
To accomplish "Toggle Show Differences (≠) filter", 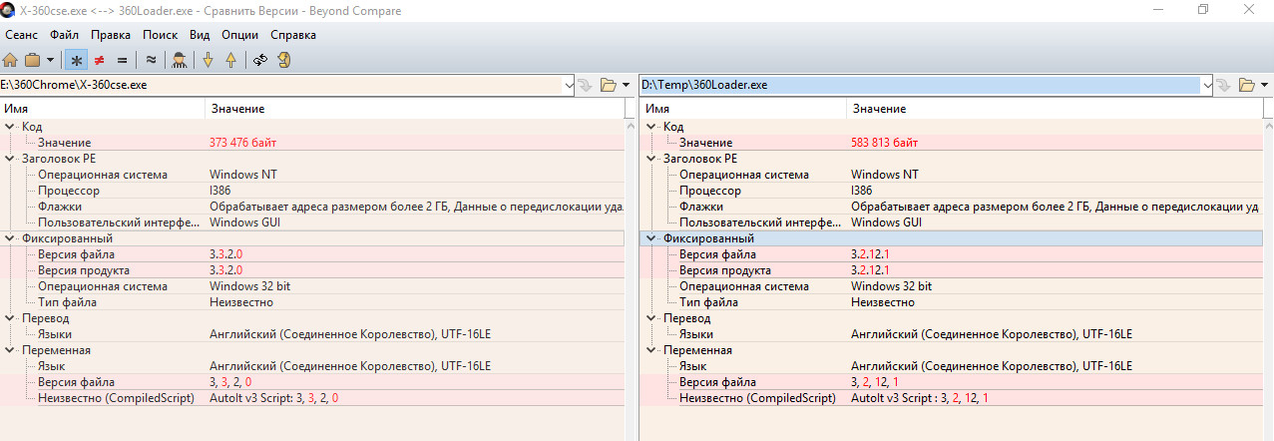I will tap(99, 60).
